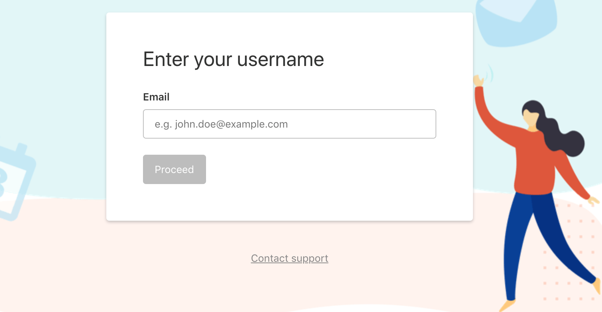The height and width of the screenshot is (312, 602).
Task: Click the woman's red sweater
Action: point(533,161)
